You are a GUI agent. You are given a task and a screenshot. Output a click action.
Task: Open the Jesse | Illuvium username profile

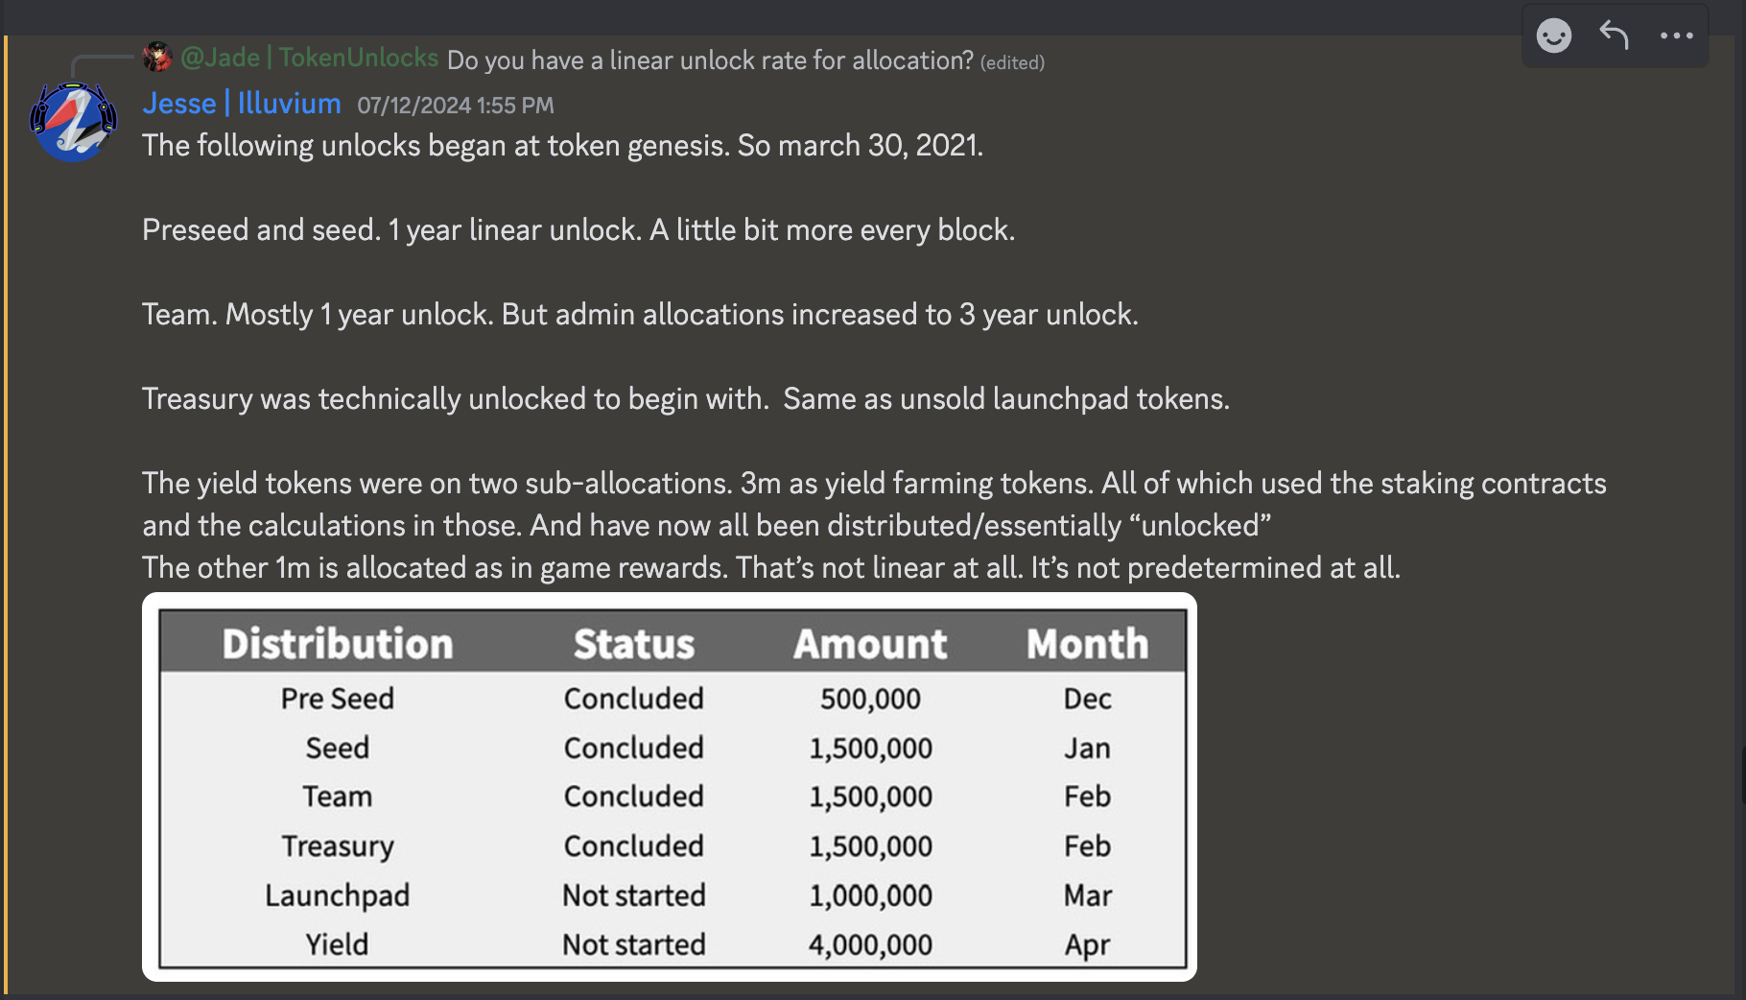point(242,104)
